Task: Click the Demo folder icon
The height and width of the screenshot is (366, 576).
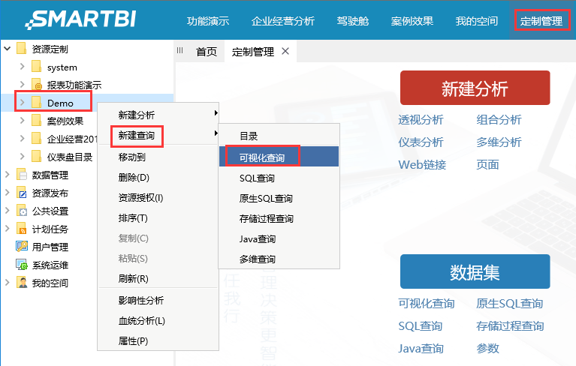Action: (36, 103)
